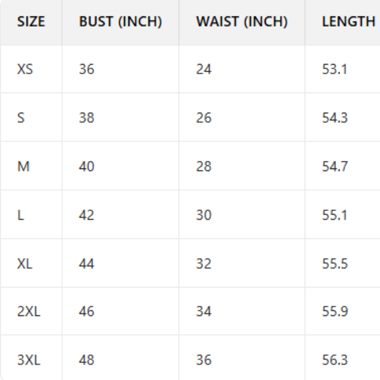Viewport: 380px width, 380px height.
Task: Select the L size cell
Action: click(20, 215)
